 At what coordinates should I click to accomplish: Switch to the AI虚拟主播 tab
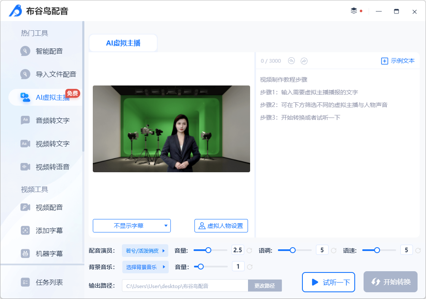pyautogui.click(x=123, y=43)
